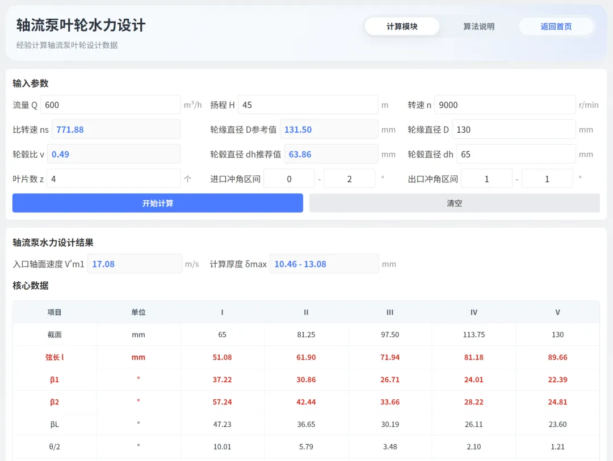Image resolution: width=613 pixels, height=461 pixels.
Task: Click the 开始计算 button
Action: 158,203
